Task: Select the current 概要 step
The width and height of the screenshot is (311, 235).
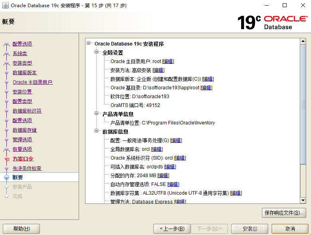Action: pos(18,177)
